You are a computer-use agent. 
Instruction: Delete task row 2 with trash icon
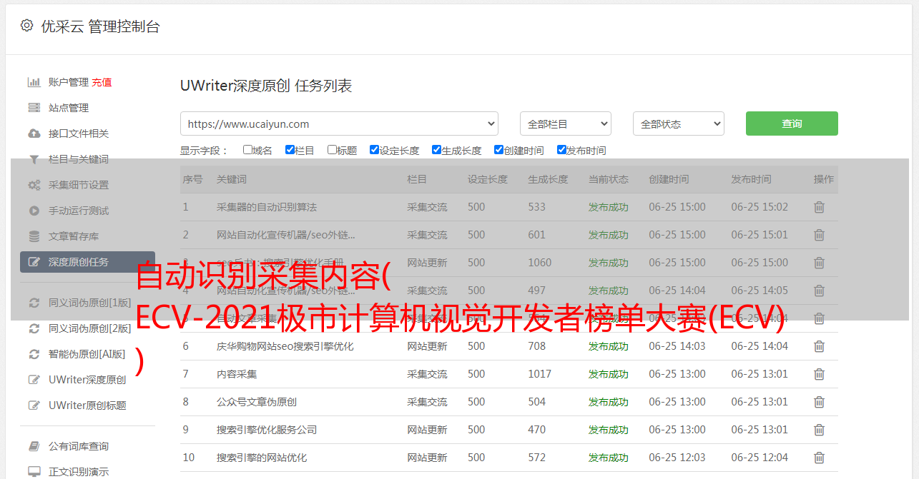point(819,235)
